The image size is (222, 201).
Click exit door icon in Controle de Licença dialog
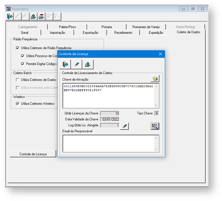[x=65, y=64]
